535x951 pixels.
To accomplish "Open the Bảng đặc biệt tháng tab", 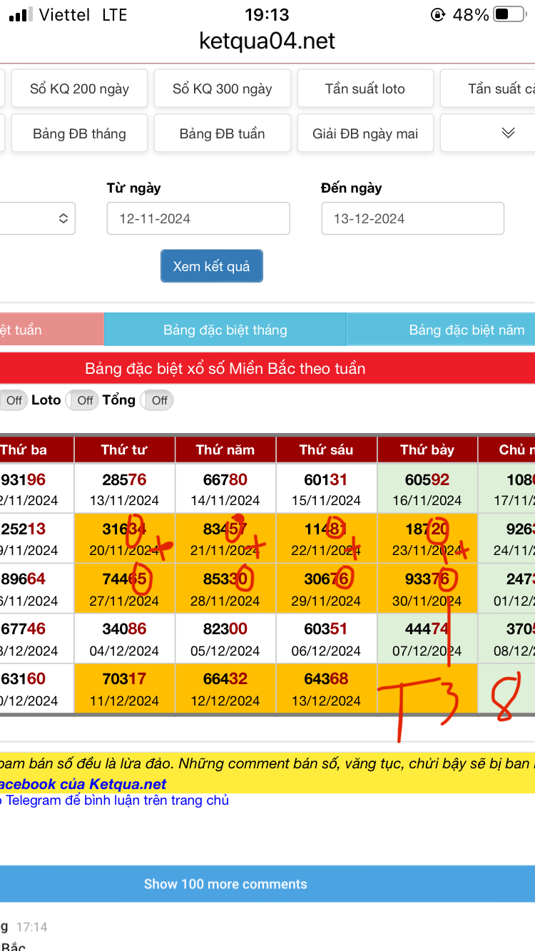I will click(x=225, y=330).
